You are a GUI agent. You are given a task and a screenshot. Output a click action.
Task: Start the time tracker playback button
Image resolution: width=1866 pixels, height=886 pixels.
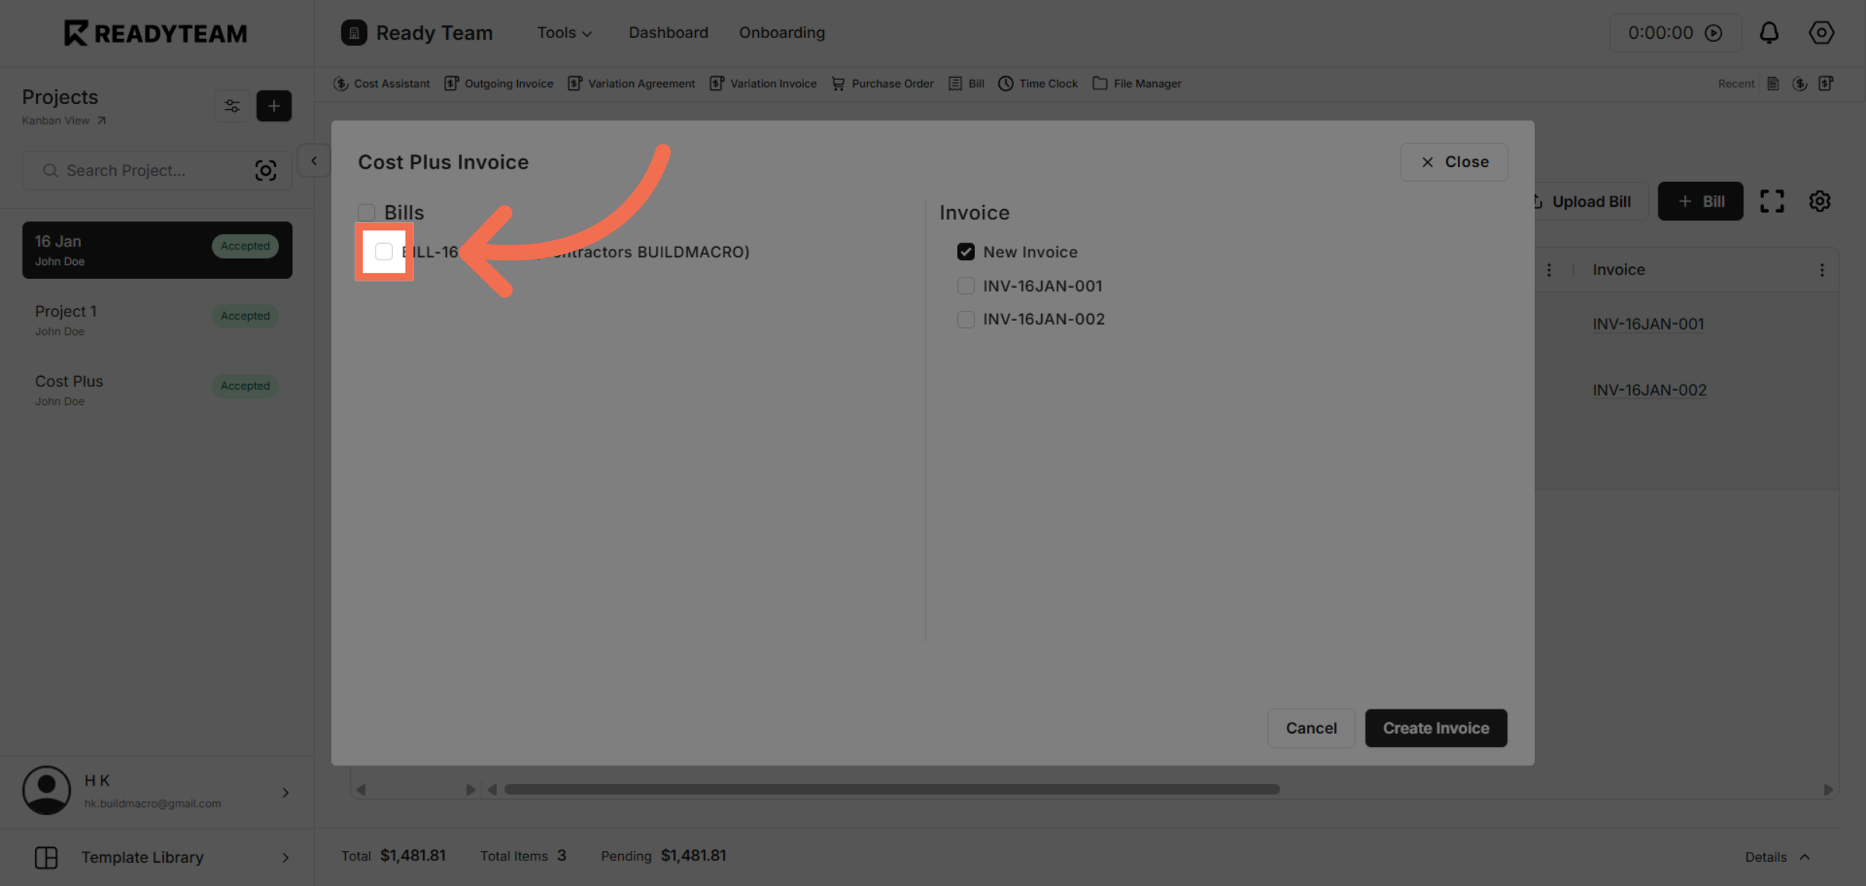(x=1715, y=33)
